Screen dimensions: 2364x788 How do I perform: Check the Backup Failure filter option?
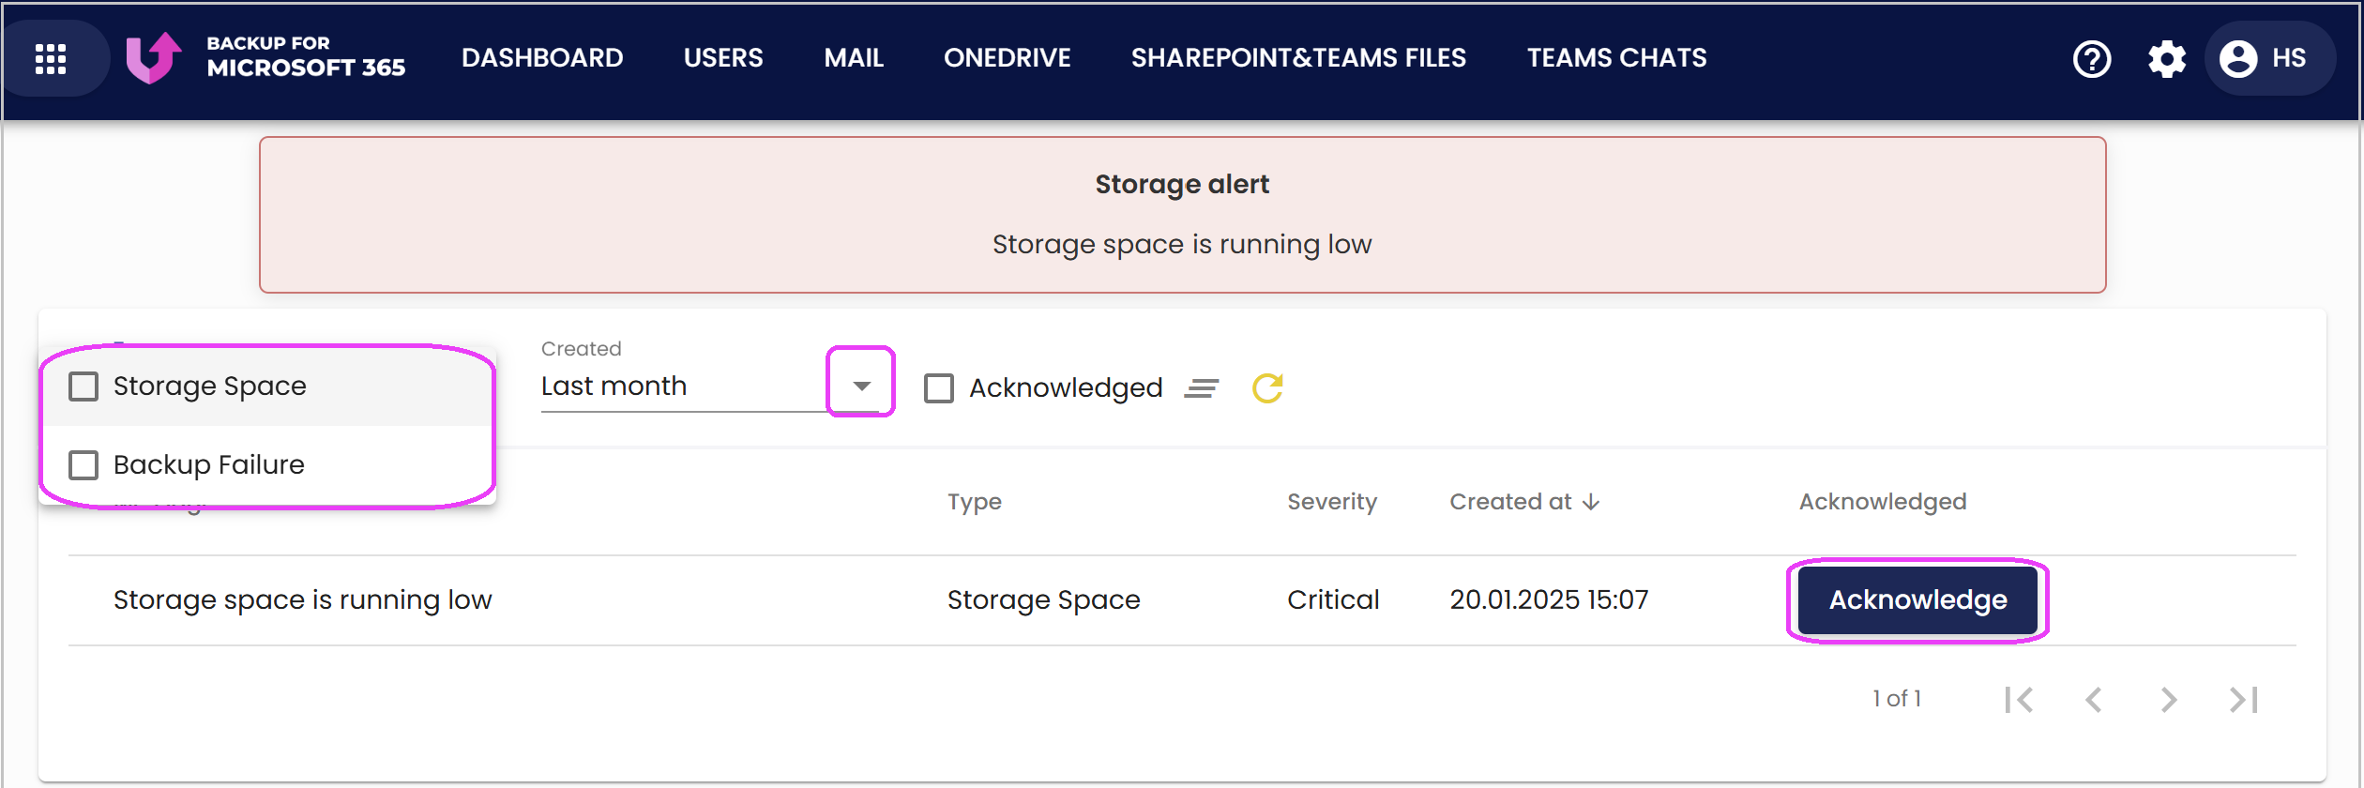(x=83, y=464)
